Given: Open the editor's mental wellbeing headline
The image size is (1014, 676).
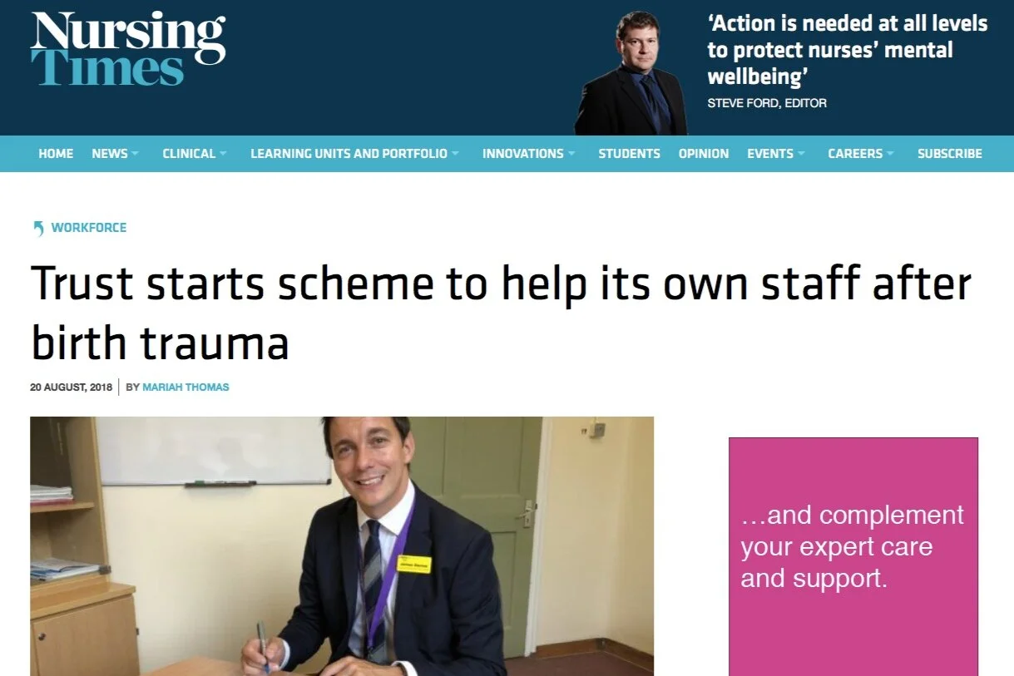Looking at the screenshot, I should 848,50.
